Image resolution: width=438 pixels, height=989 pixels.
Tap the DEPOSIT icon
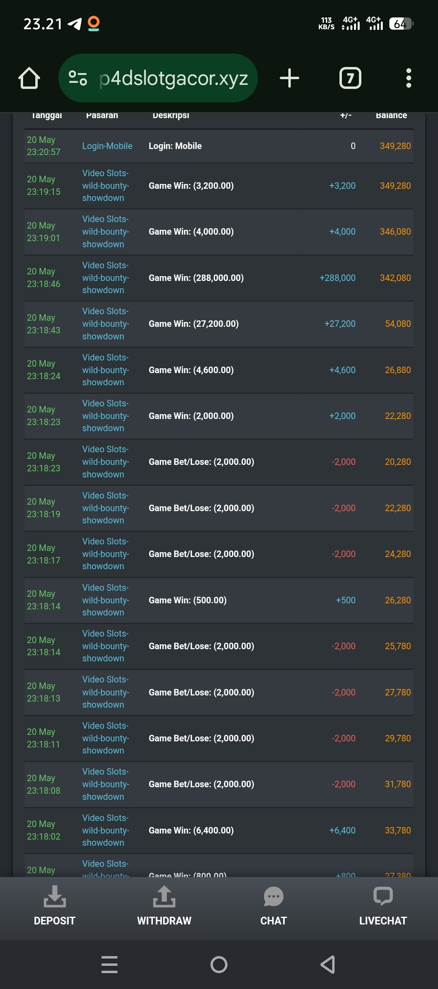click(x=55, y=896)
